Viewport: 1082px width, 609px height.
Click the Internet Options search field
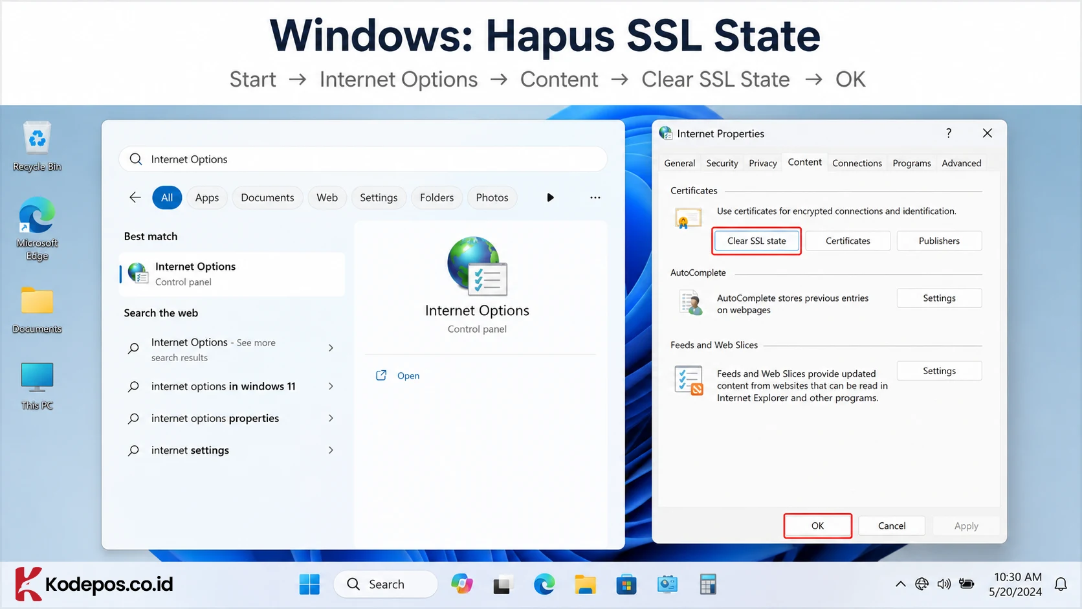pos(363,159)
